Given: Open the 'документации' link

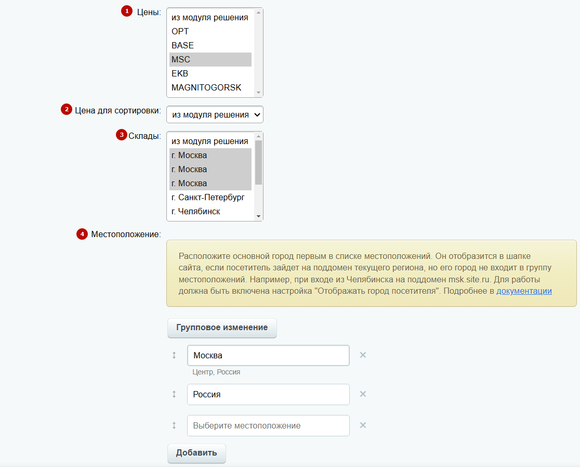Looking at the screenshot, I should click(524, 291).
